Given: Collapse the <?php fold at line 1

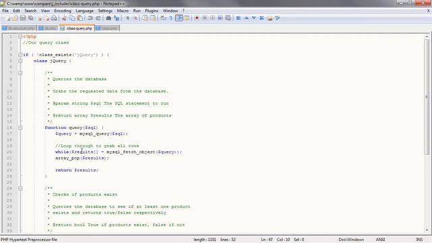Looking at the screenshot, I should [x=20, y=36].
